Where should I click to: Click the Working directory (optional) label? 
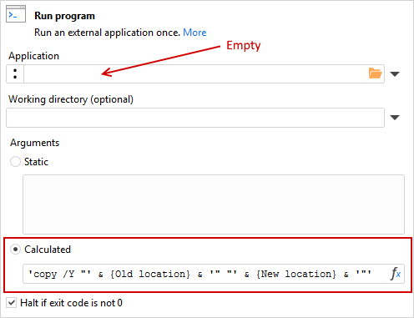[71, 99]
